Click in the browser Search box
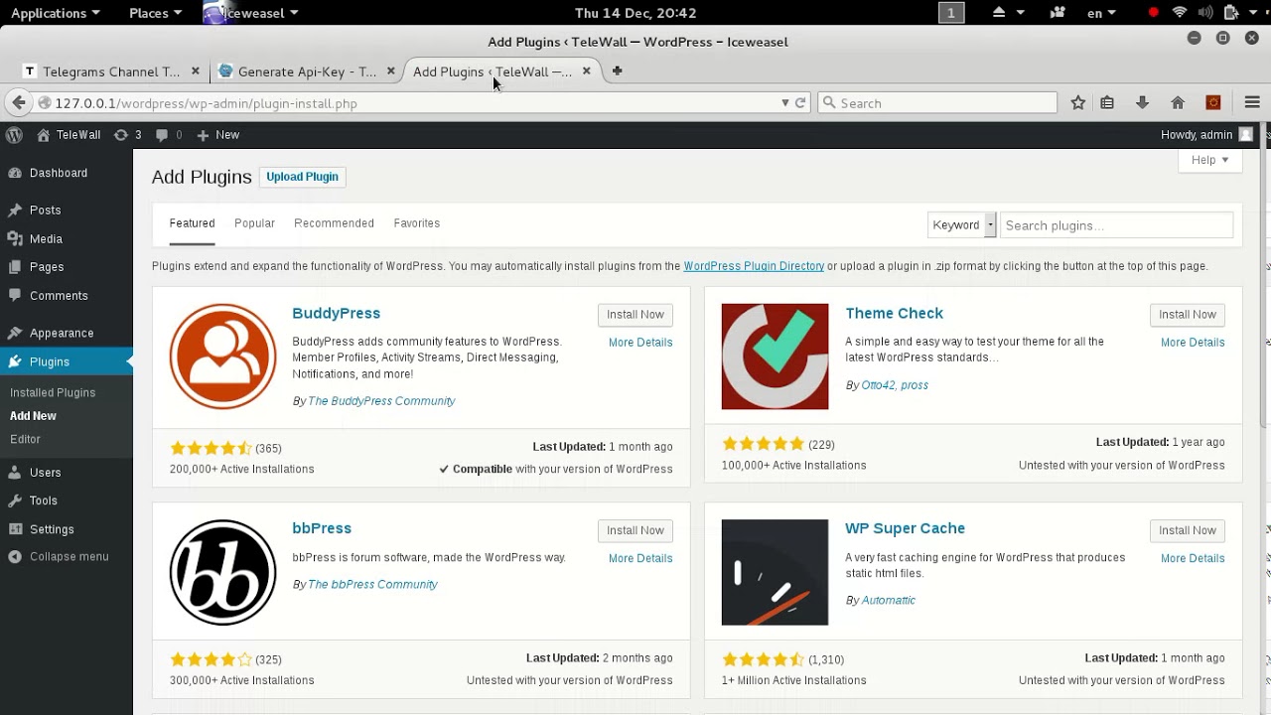1271x715 pixels. click(937, 102)
